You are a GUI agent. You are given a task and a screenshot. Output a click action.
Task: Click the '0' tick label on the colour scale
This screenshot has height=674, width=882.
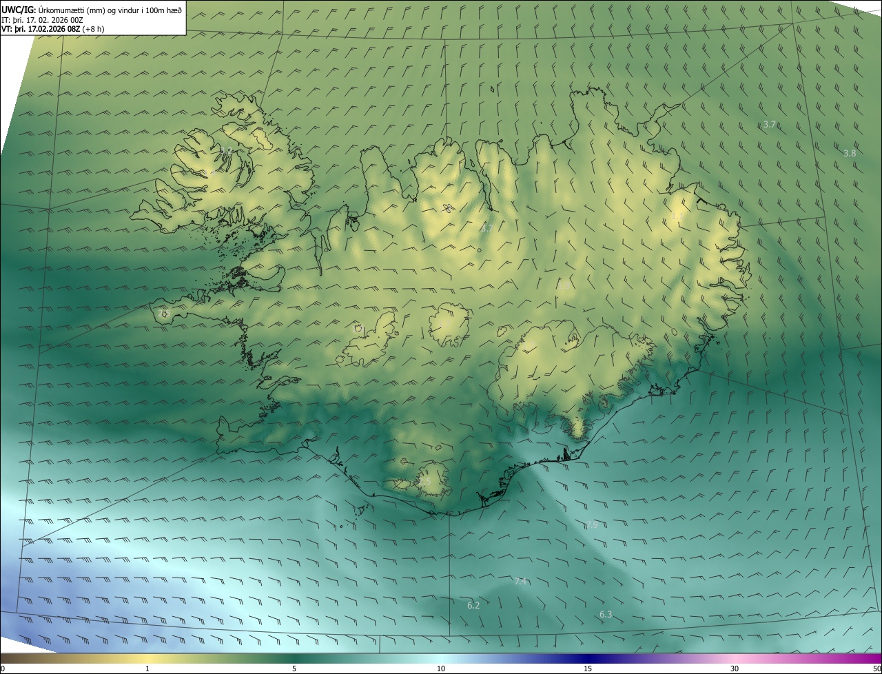(x=2, y=668)
